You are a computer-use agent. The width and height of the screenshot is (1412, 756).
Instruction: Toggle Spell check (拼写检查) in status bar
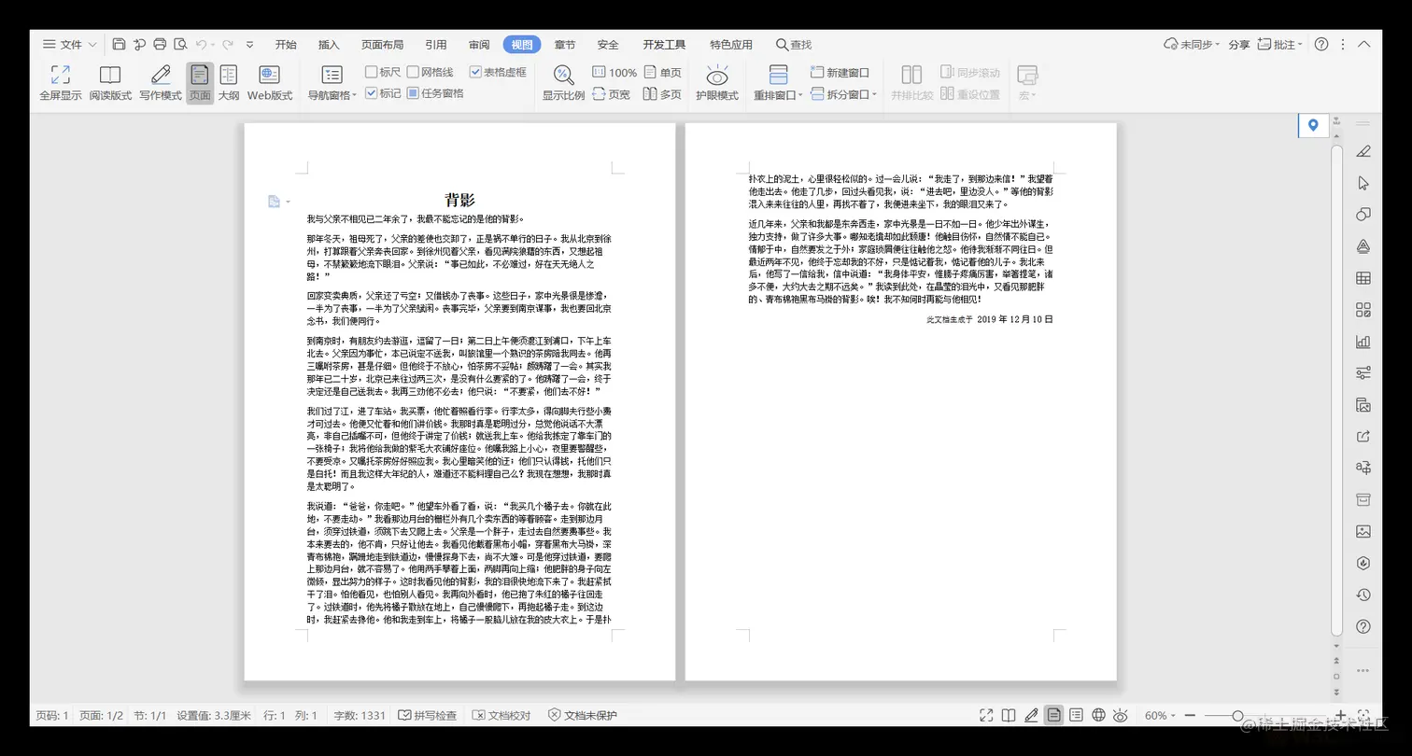pos(428,715)
